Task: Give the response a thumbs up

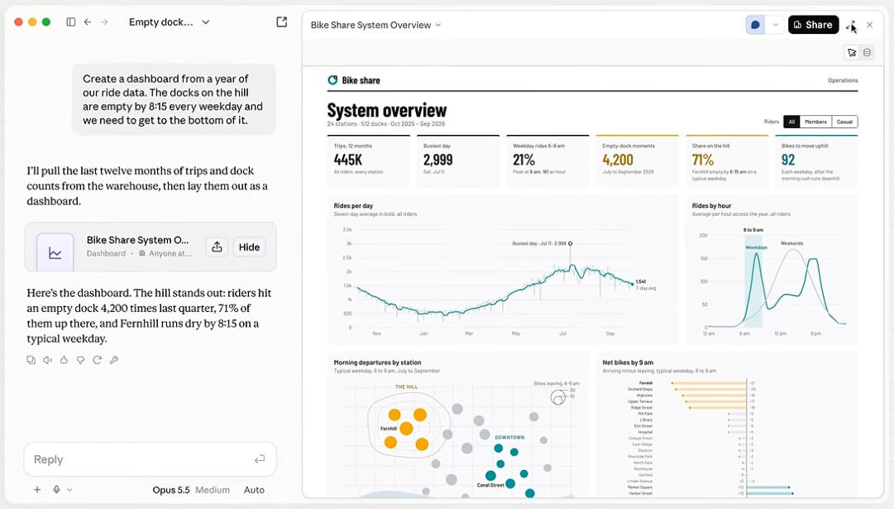Action: (x=64, y=360)
